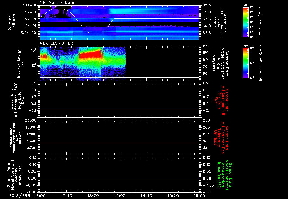Click the red "MU Scanner Pos Telemetry" label
Screen dimensions: 288x199
pyautogui.click(x=221, y=138)
